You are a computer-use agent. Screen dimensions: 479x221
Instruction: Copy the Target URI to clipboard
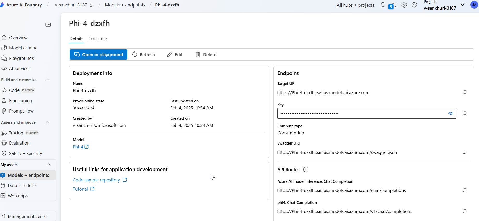pos(465,92)
